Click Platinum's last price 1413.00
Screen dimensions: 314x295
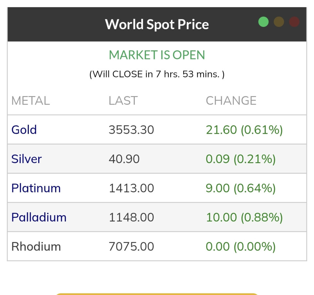[x=131, y=188]
